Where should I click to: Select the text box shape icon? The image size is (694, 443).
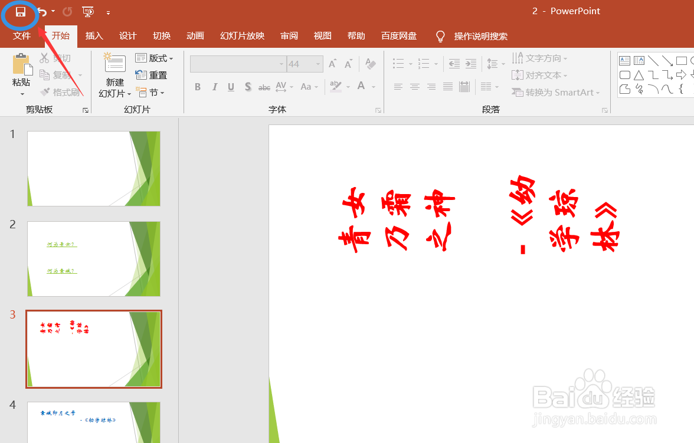(x=624, y=61)
